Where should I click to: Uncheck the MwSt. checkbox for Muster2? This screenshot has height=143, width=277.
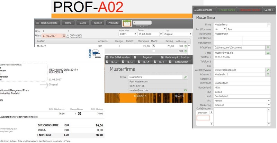pos(153,46)
